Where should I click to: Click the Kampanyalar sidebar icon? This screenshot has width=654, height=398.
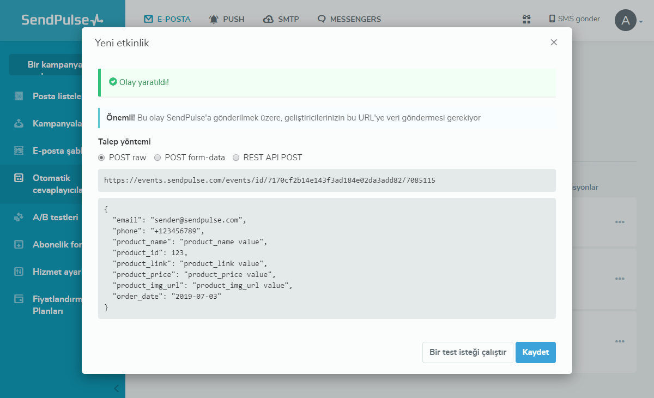(19, 123)
